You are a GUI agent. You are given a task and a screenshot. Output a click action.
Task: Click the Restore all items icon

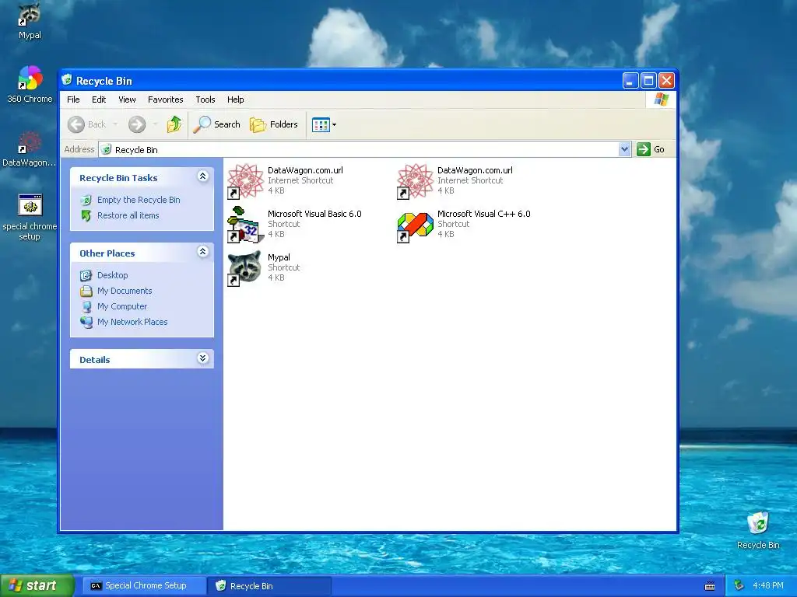click(x=86, y=216)
